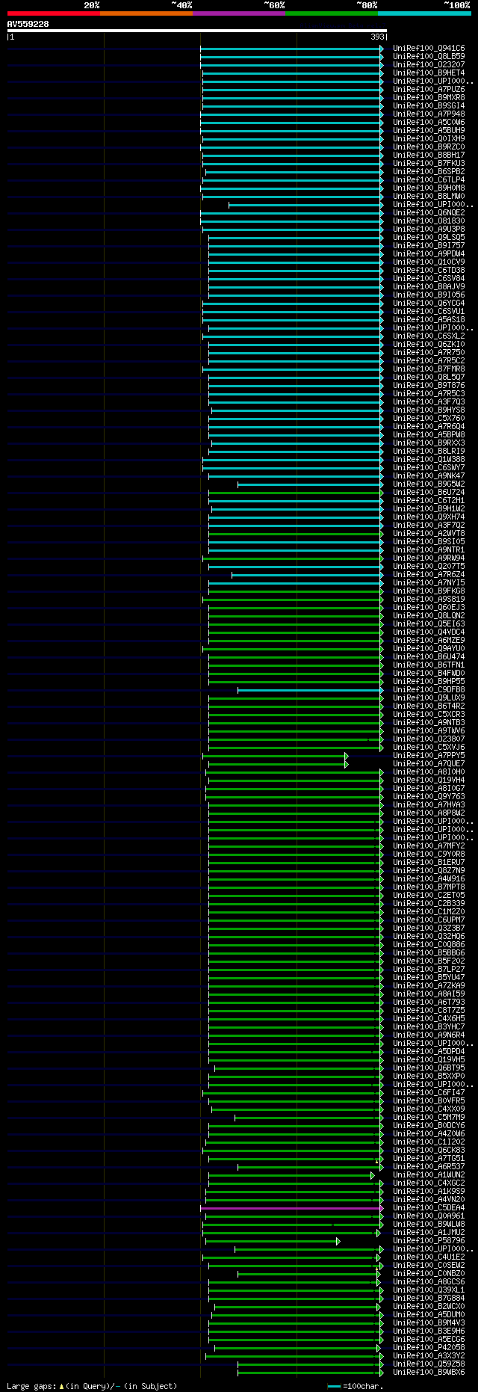The image size is (478, 1392).
Task: Click the white query sequence ruler bar
Action: (x=197, y=31)
